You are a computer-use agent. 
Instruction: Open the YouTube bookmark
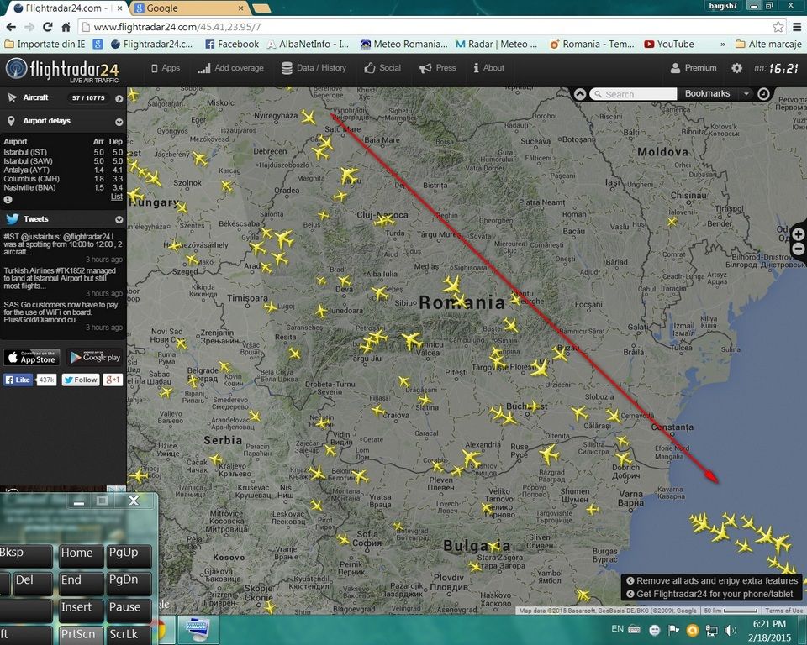point(669,45)
